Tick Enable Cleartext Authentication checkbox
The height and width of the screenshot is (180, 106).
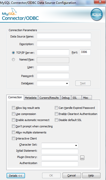56,114
